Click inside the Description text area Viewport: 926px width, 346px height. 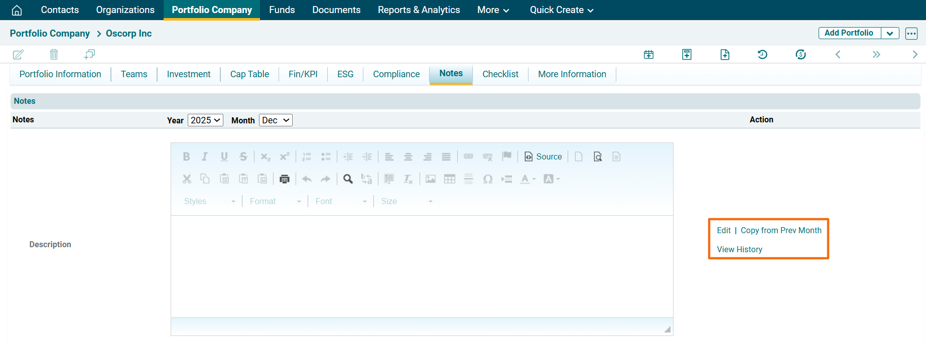pos(422,266)
